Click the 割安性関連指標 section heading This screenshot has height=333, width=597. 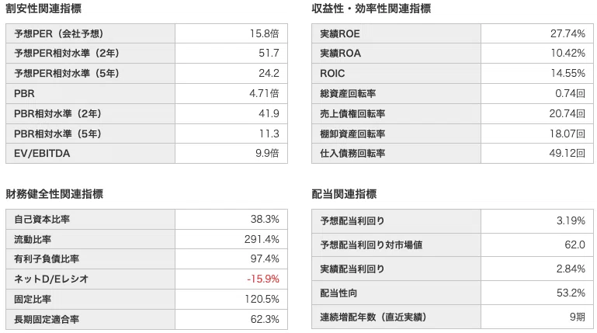pyautogui.click(x=43, y=9)
